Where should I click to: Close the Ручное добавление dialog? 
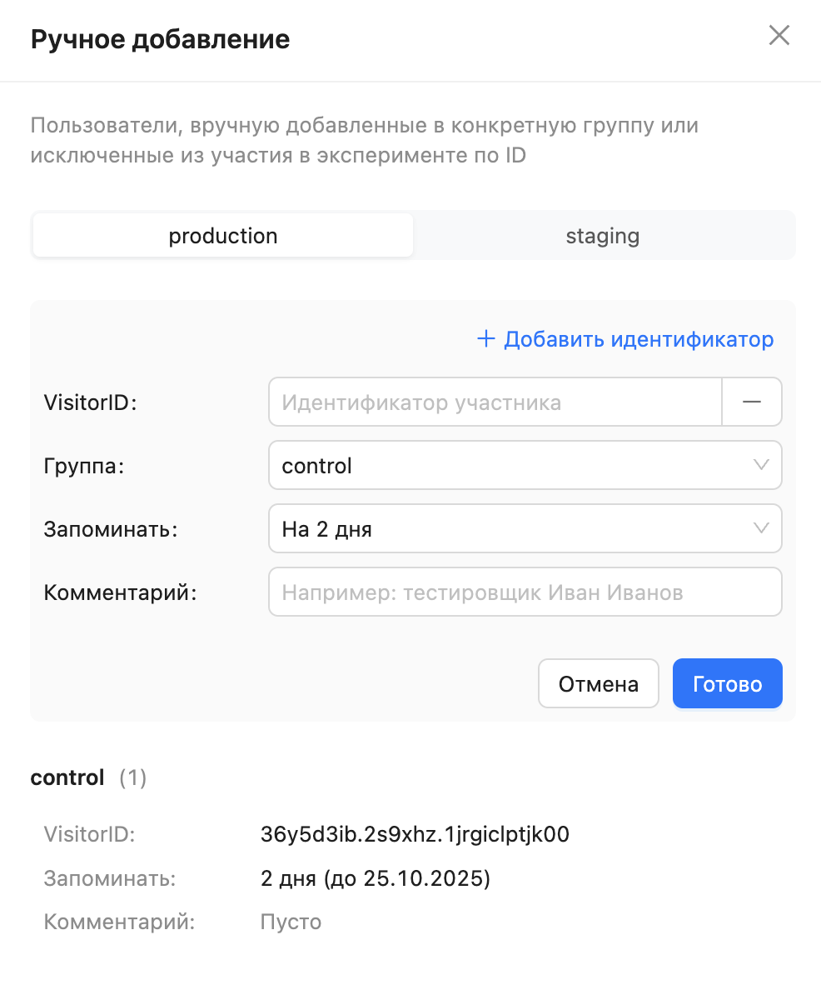[x=779, y=36]
